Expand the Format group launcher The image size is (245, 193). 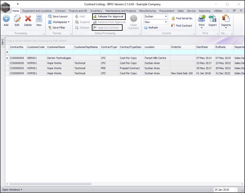pyautogui.click(x=71, y=34)
